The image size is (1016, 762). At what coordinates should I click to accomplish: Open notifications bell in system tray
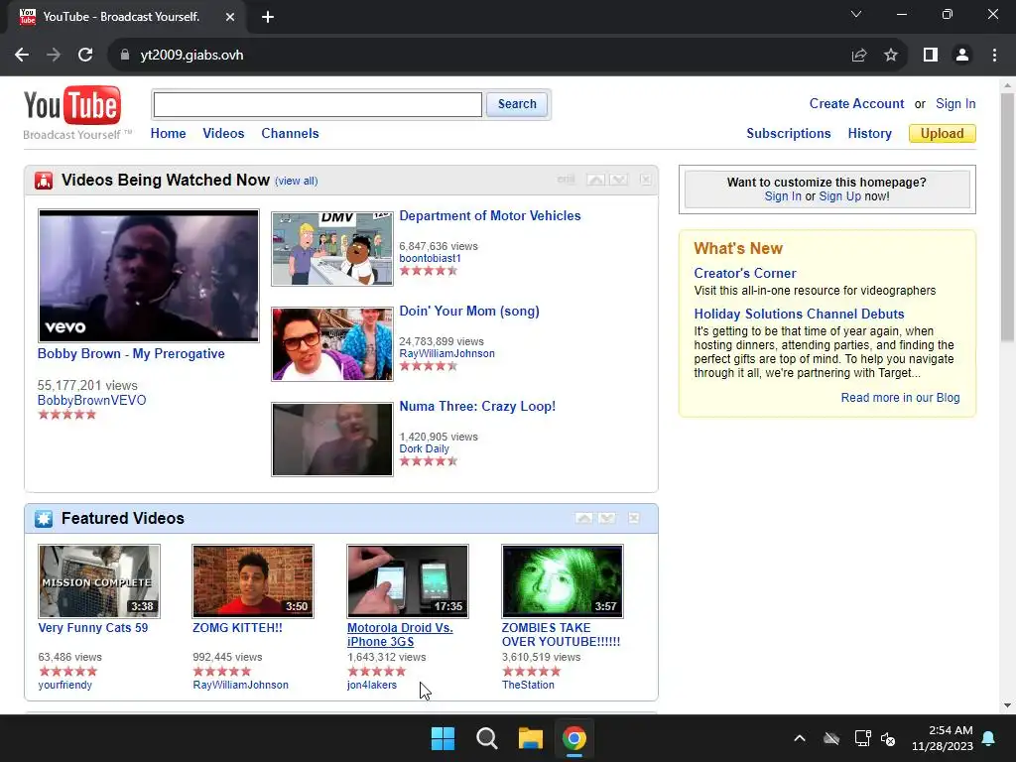point(989,738)
